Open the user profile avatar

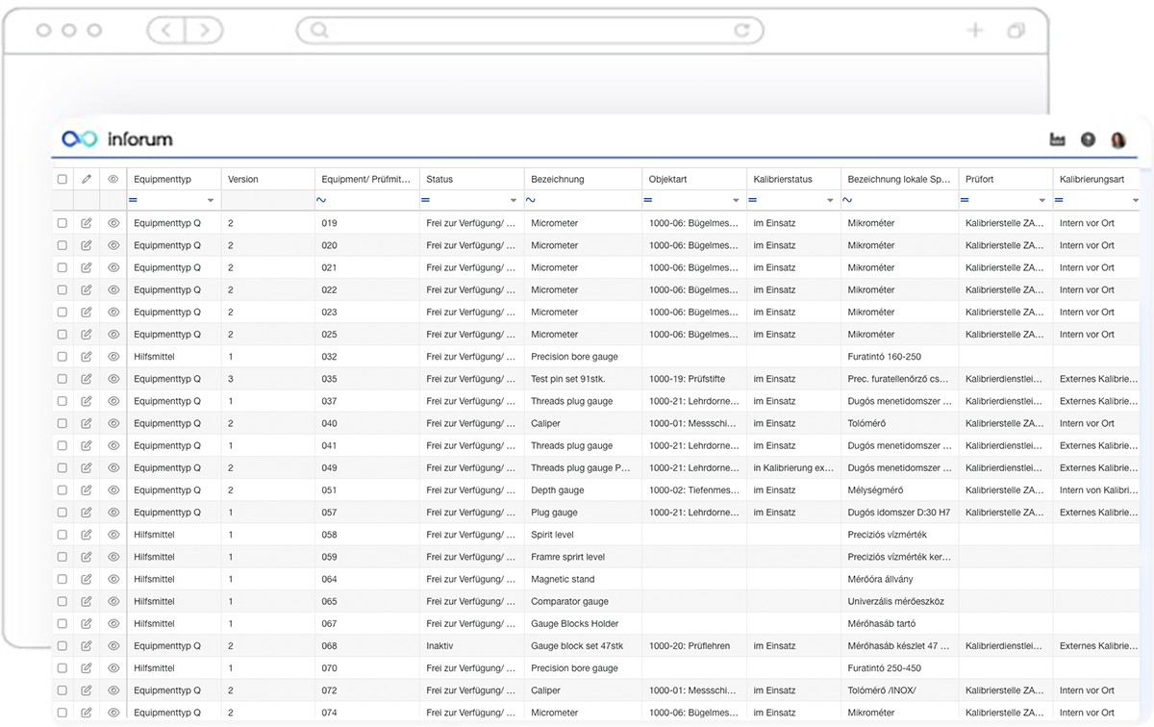tap(1118, 139)
